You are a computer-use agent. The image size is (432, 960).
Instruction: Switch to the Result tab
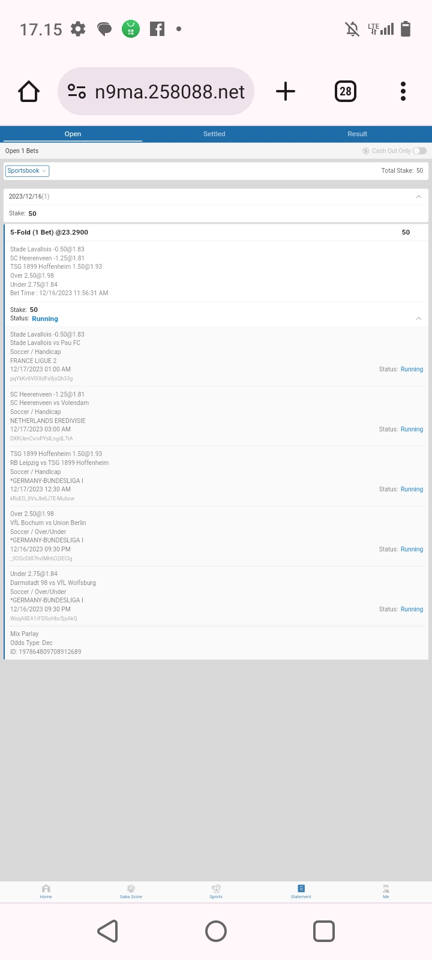pos(358,134)
